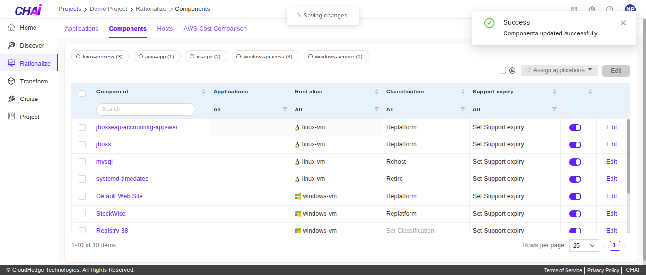This screenshot has height=275, width=646.
Task: Switch to the Hosts tab
Action: (x=165, y=29)
